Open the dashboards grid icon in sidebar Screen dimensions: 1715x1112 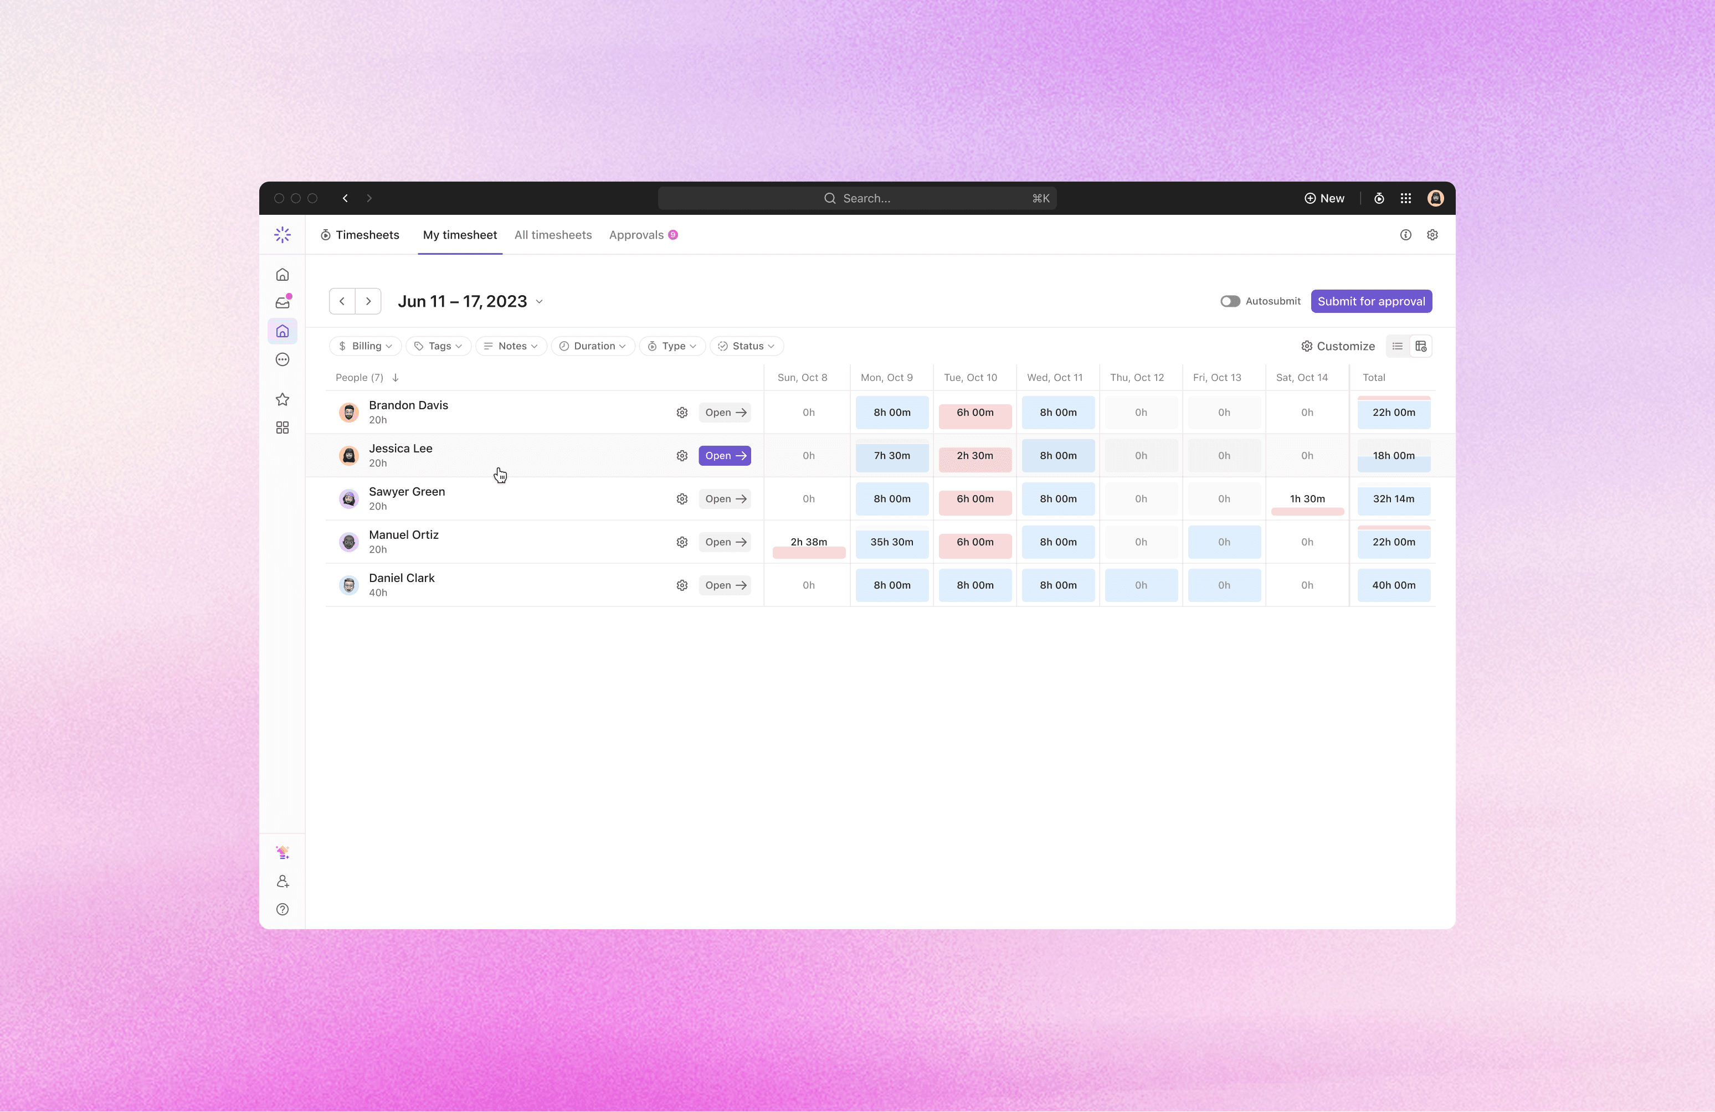point(283,428)
